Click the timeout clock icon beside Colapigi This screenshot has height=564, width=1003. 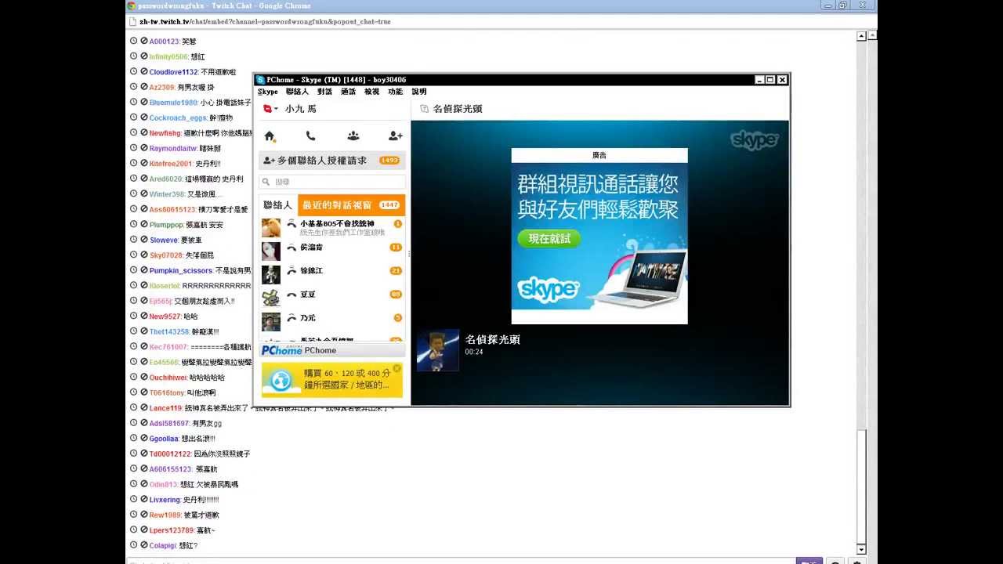pos(134,545)
